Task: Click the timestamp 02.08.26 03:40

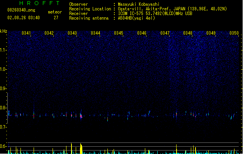Action: click(x=24, y=18)
